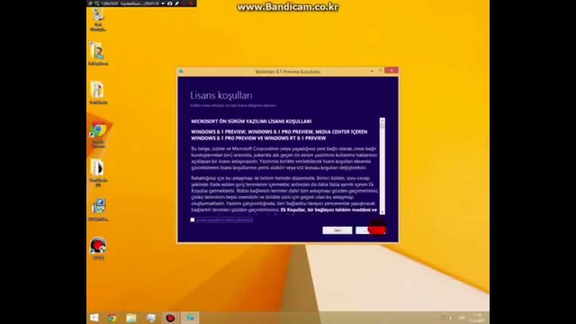Open File Explorer from the taskbar
576x324 pixels.
click(131, 318)
